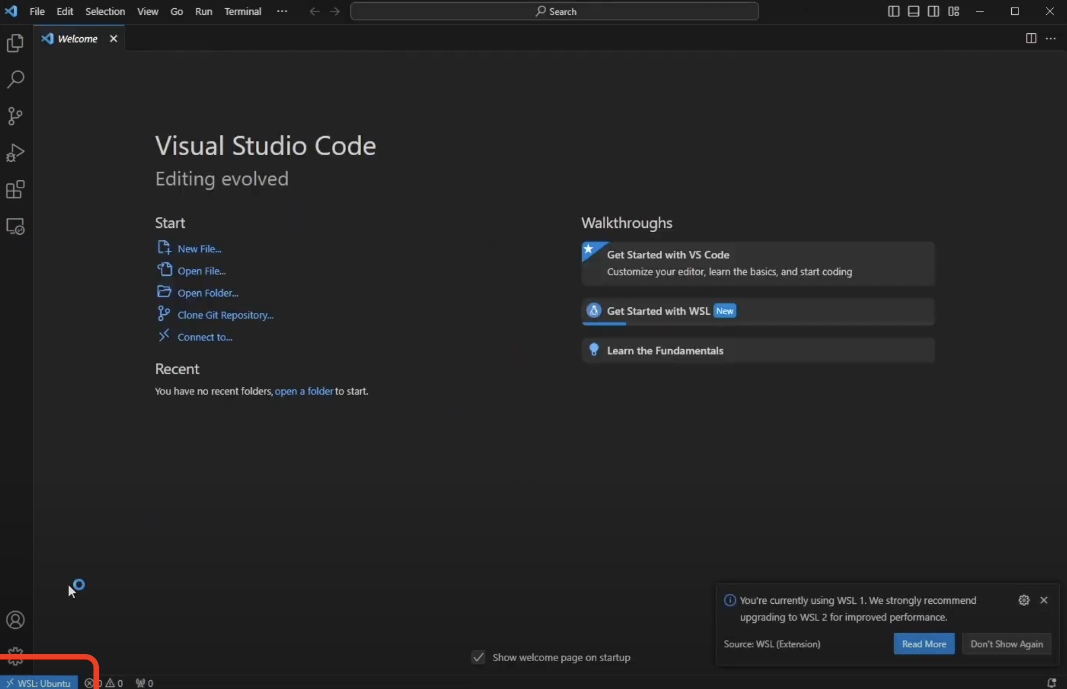Click the forwarded ports status item
The height and width of the screenshot is (689, 1067).
coord(144,683)
